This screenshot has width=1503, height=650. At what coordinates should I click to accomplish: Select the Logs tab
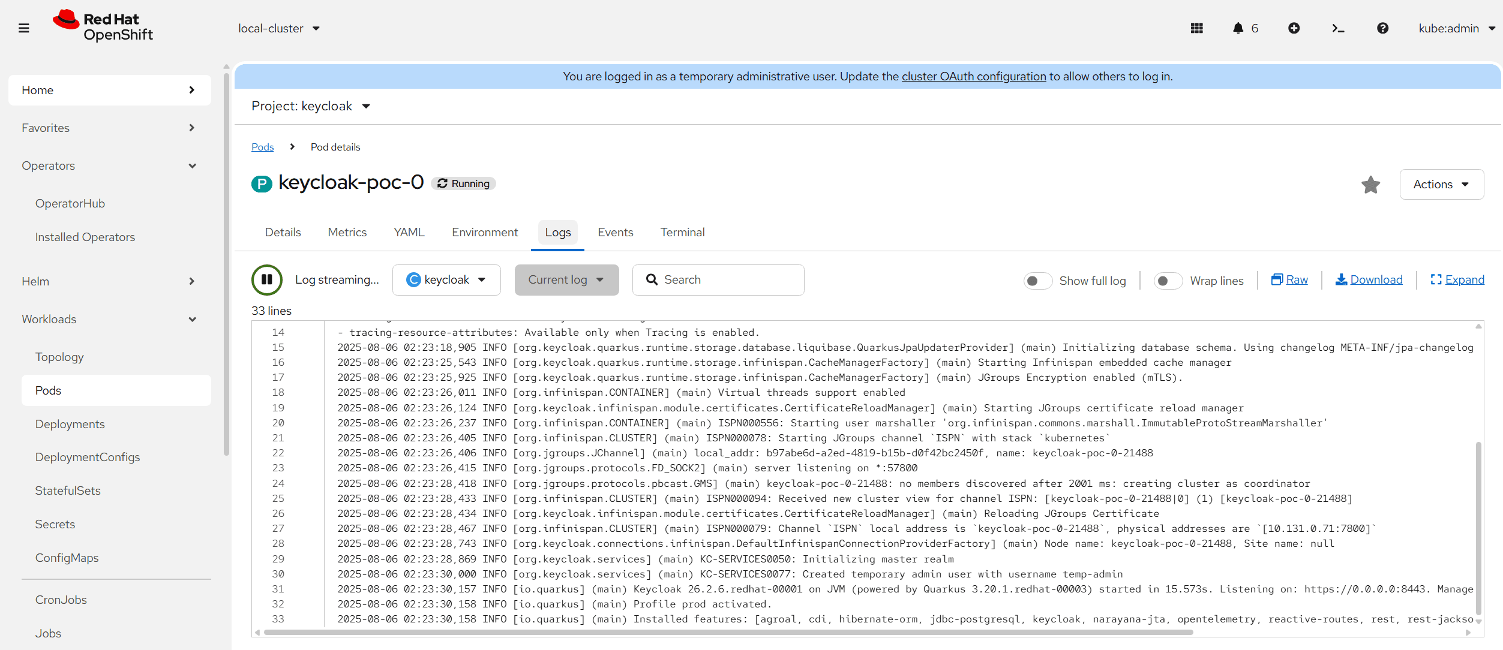click(x=558, y=232)
